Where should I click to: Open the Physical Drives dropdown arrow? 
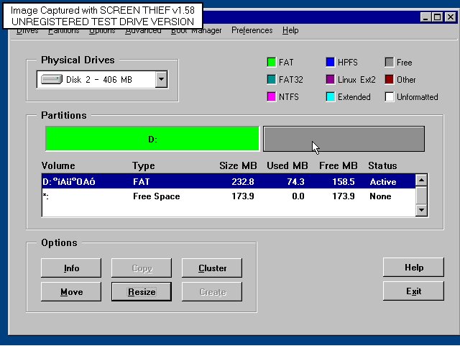[x=161, y=79]
